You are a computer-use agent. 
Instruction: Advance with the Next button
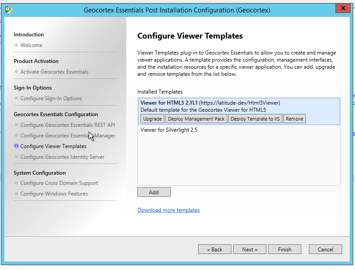coord(250,249)
